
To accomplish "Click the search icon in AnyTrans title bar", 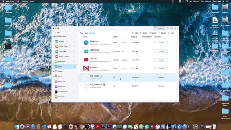I will tap(168, 28).
